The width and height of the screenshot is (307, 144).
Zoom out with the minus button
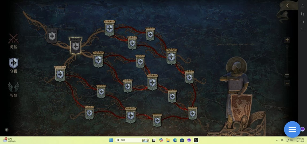coord(287,83)
